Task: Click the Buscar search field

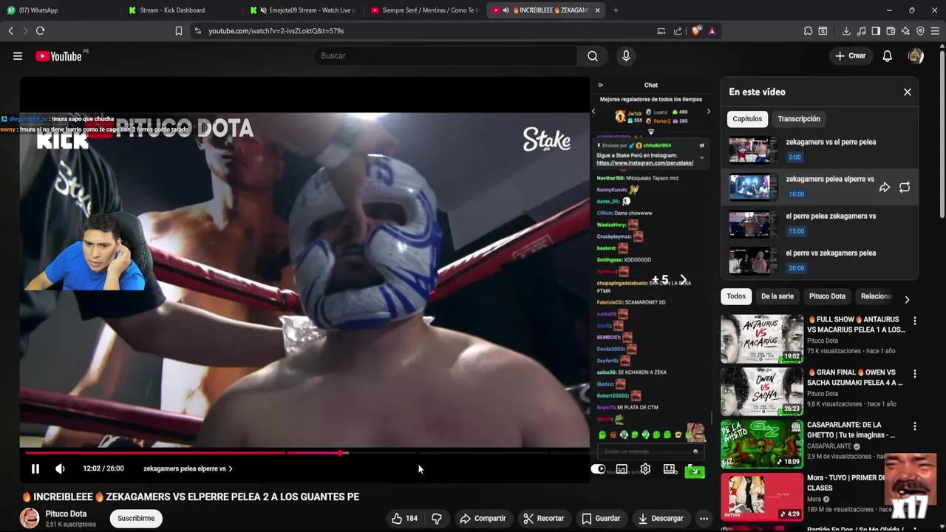Action: [x=446, y=56]
